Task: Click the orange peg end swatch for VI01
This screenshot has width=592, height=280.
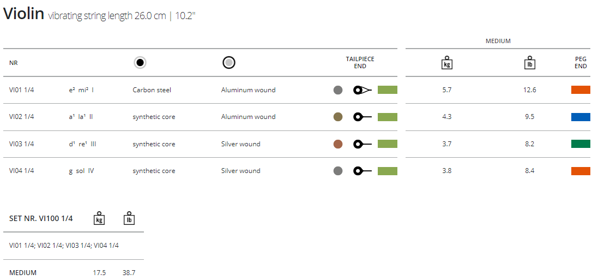Action: pyautogui.click(x=581, y=90)
